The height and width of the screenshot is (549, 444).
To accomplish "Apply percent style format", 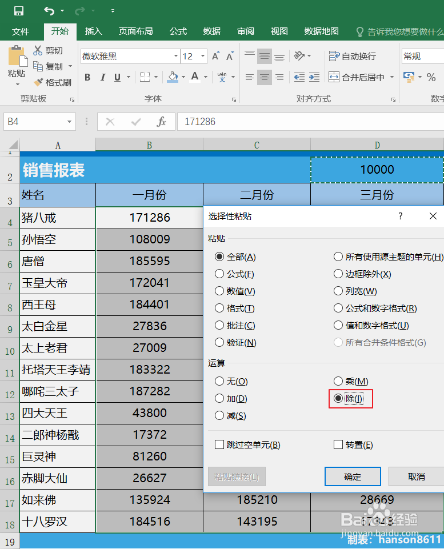I will pyautogui.click(x=431, y=77).
